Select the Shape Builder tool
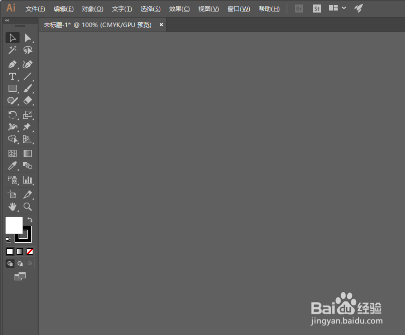 (13, 139)
